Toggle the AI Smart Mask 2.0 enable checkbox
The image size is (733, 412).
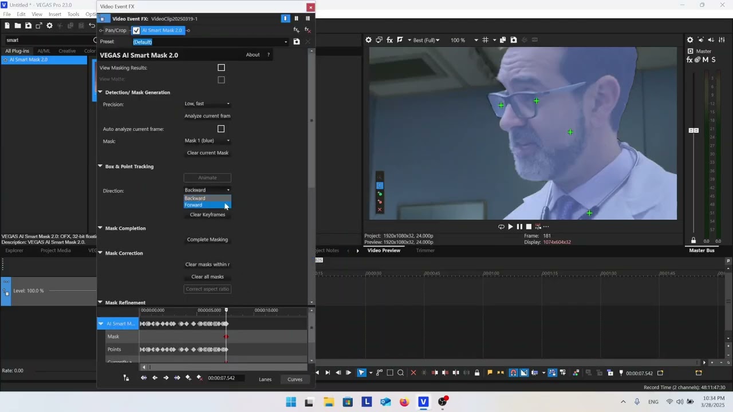point(136,30)
